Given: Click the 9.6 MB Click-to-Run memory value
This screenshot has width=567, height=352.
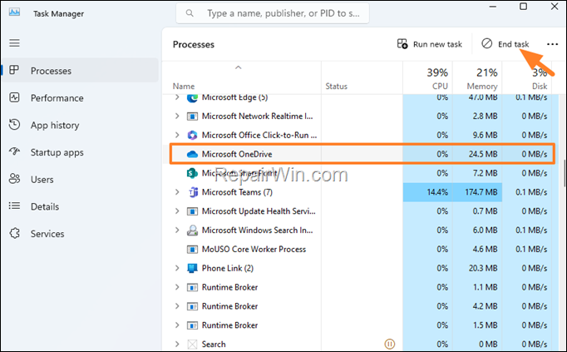Looking at the screenshot, I should coord(485,136).
